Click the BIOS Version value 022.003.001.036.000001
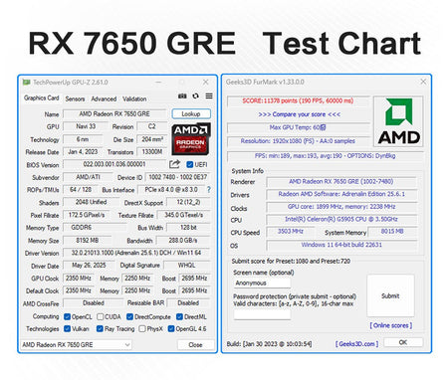Screen dimensions: 448x380 click(114, 164)
